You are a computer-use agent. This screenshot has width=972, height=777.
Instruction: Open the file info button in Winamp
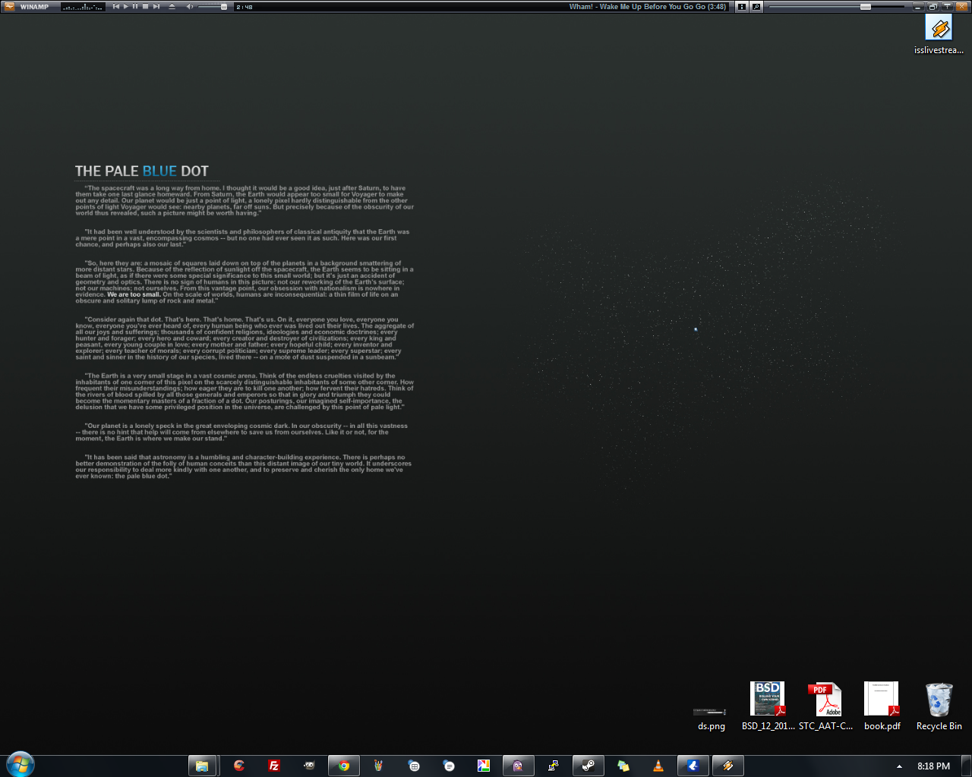click(742, 7)
